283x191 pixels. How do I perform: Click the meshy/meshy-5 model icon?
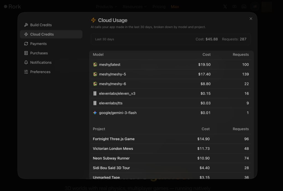click(95, 74)
